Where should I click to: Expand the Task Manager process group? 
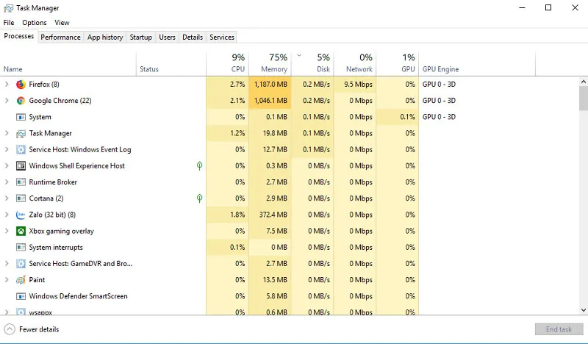coord(7,133)
